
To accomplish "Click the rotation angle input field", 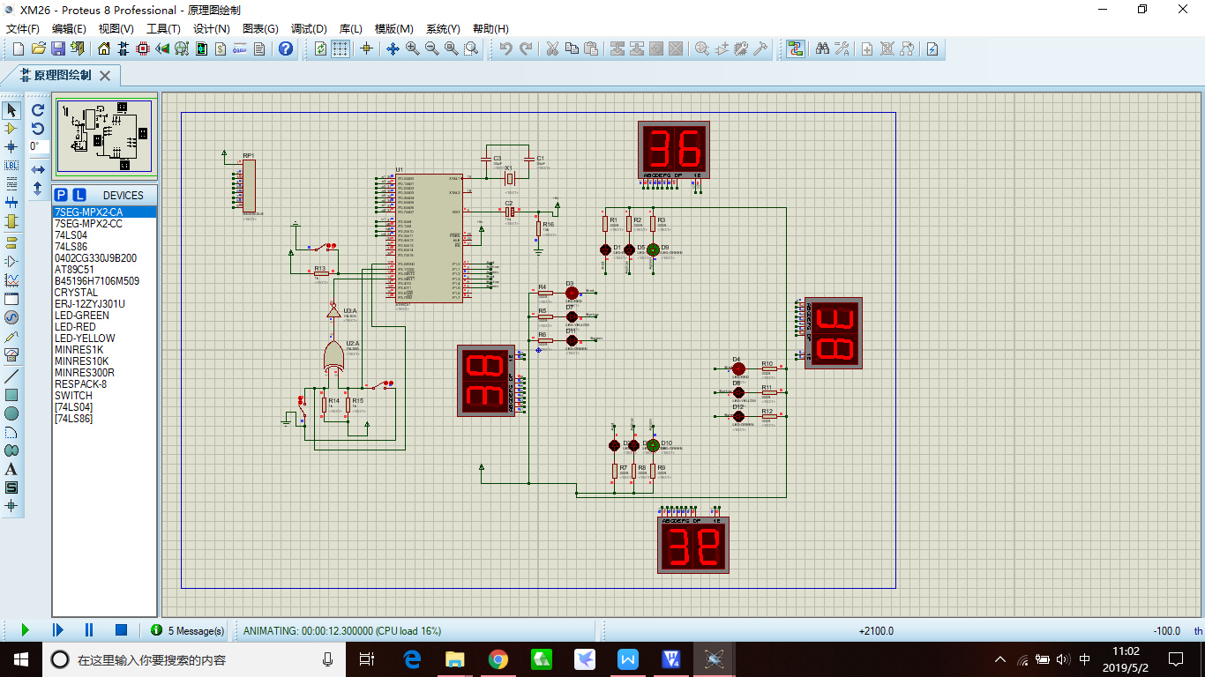I will 39,146.
